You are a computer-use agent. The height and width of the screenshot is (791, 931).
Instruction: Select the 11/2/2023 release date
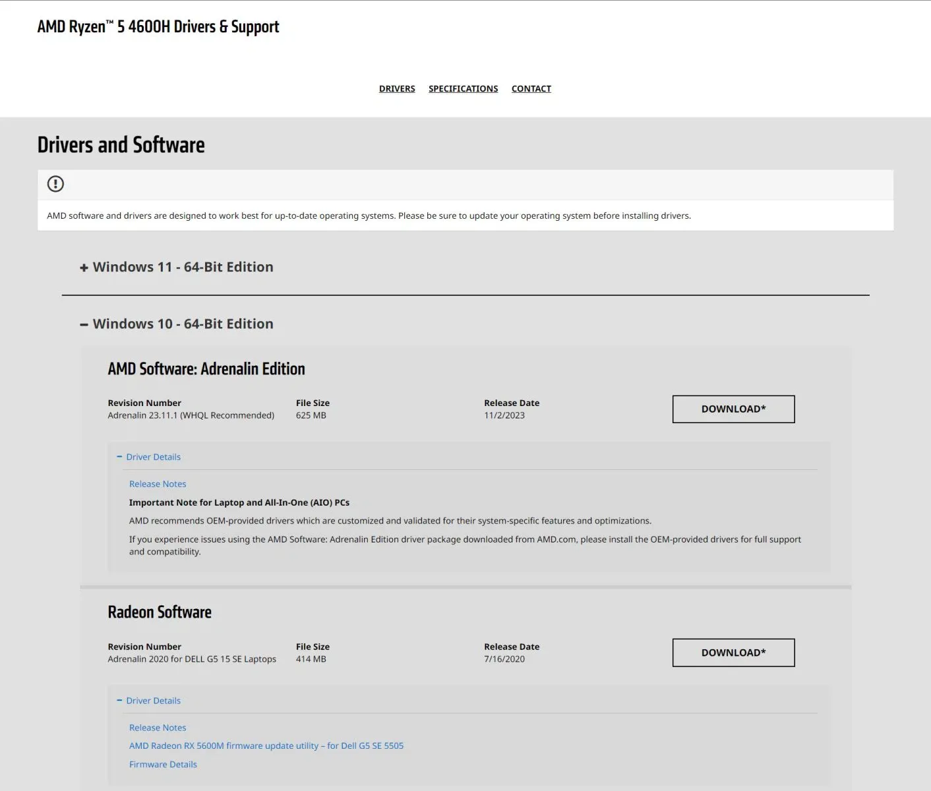(504, 415)
